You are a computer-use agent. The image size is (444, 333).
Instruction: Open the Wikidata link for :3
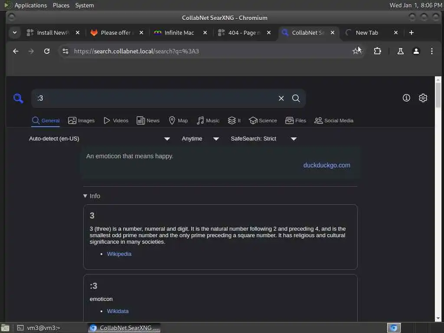click(118, 311)
